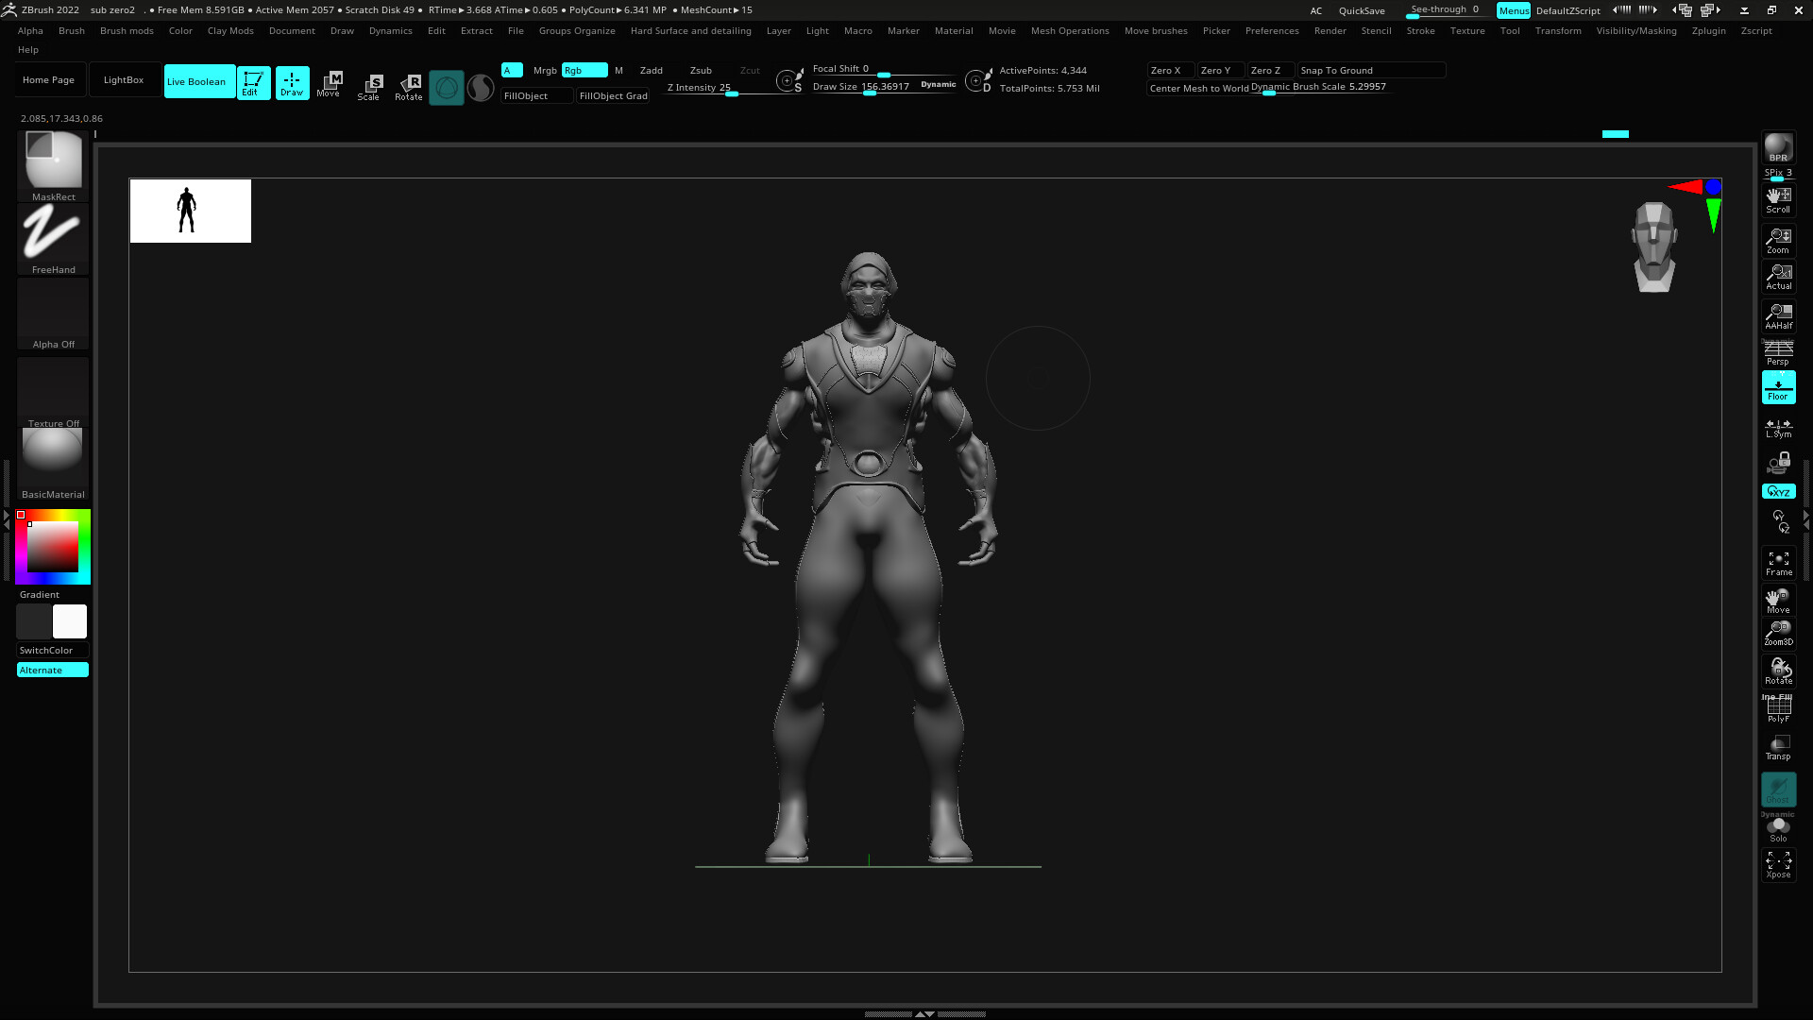Expand the Alpha Off picker

[x=53, y=314]
